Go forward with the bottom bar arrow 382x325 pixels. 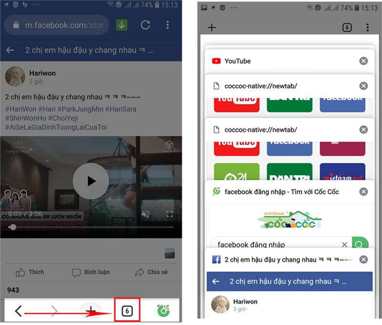tap(54, 311)
